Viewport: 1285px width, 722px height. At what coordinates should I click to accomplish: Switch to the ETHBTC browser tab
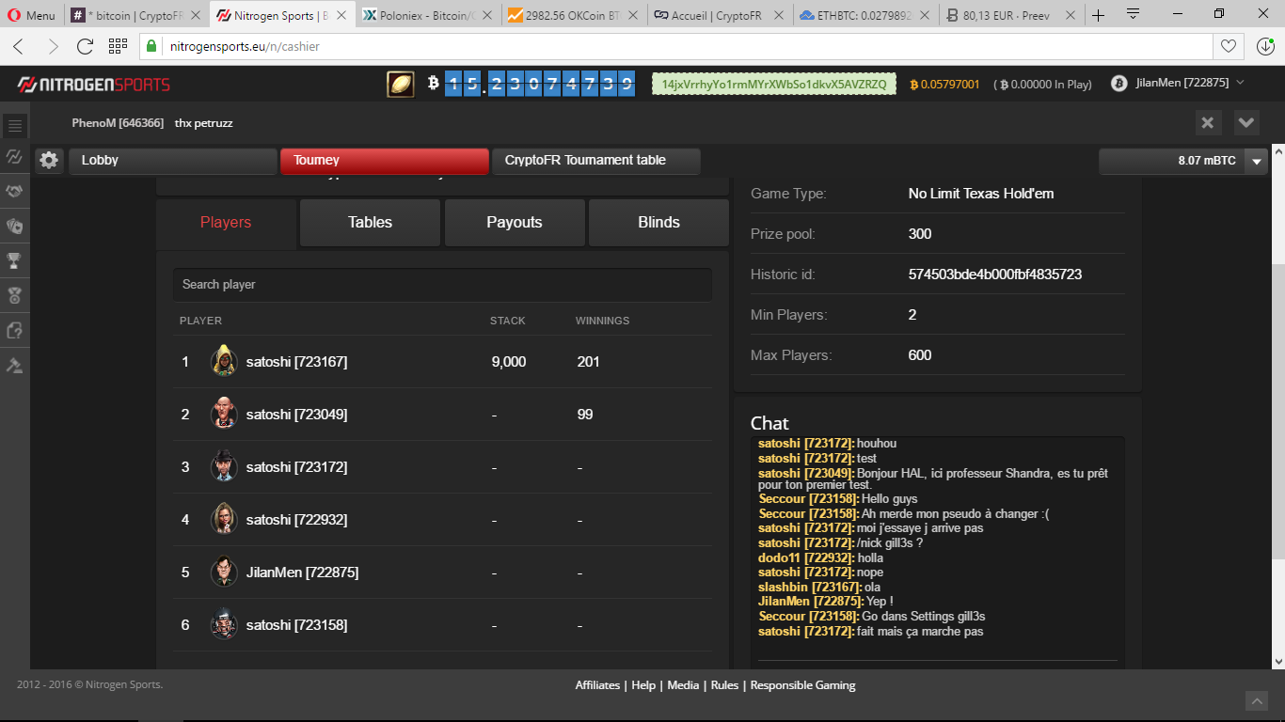(x=864, y=15)
